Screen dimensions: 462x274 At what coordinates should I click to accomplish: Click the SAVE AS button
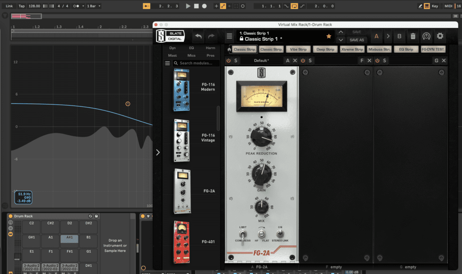[356, 40]
